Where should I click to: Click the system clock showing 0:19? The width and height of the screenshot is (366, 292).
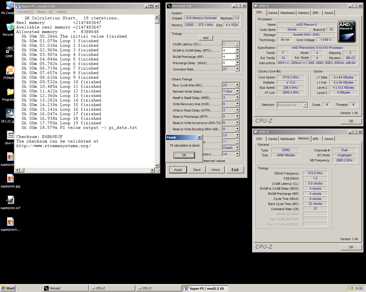pyautogui.click(x=359, y=288)
